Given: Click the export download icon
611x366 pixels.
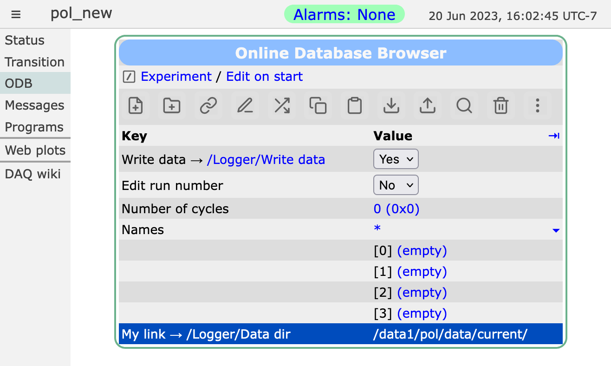Looking at the screenshot, I should 391,106.
